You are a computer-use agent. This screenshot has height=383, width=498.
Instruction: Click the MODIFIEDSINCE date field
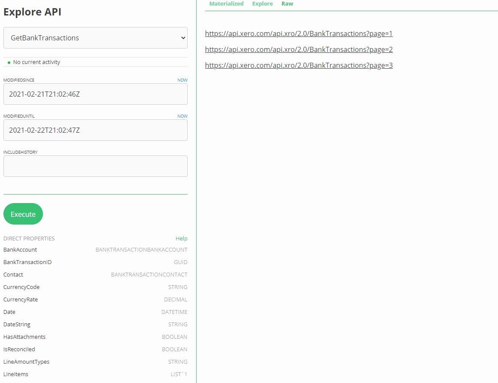(95, 94)
